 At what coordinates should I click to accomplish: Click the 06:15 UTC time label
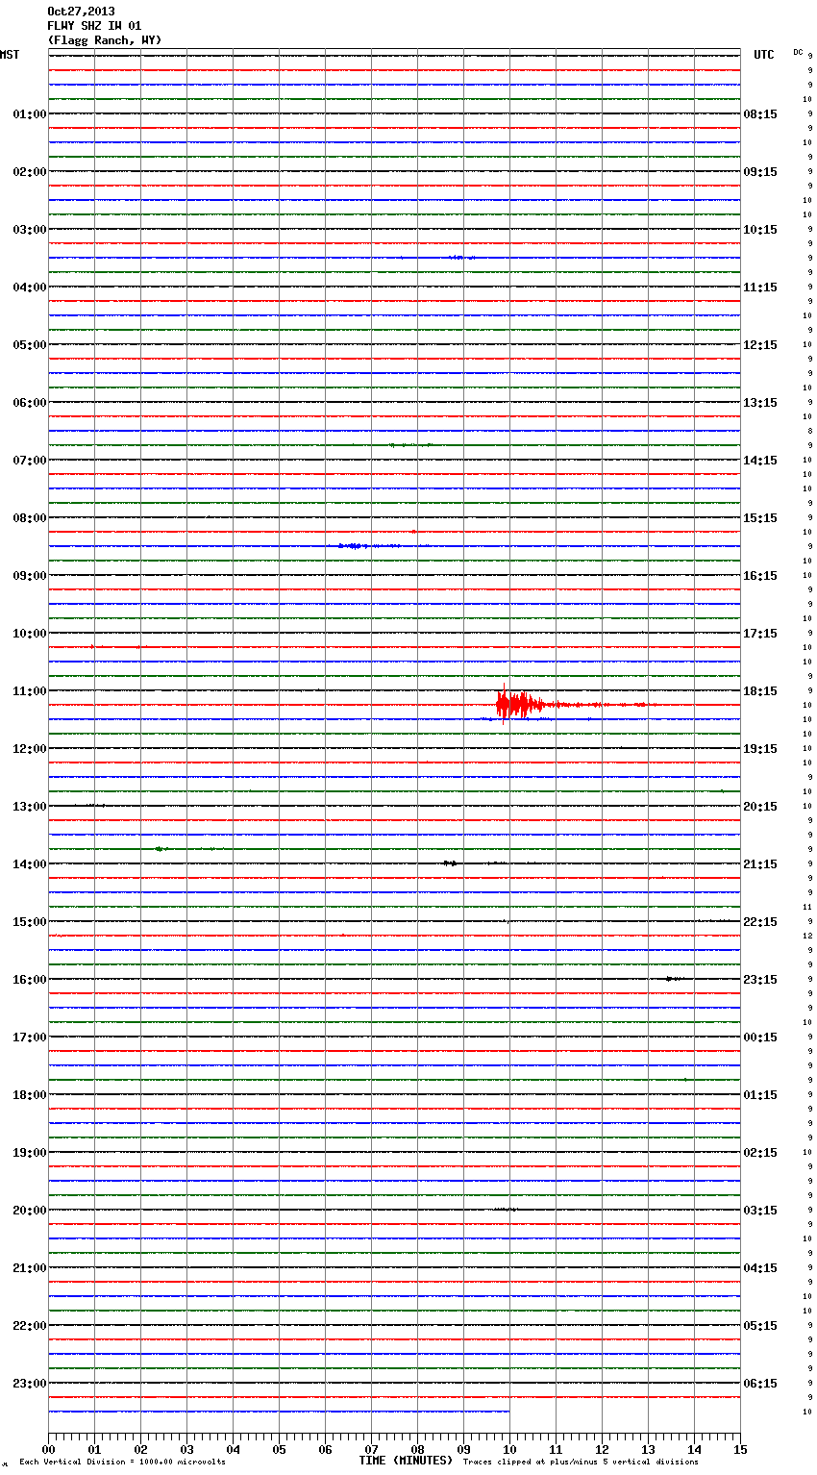point(760,1384)
